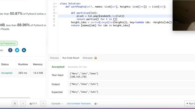Image resolution: width=195 pixels, height=109 pixels.
Task: Click the panel divider drag handle
Action: tap(47, 43)
